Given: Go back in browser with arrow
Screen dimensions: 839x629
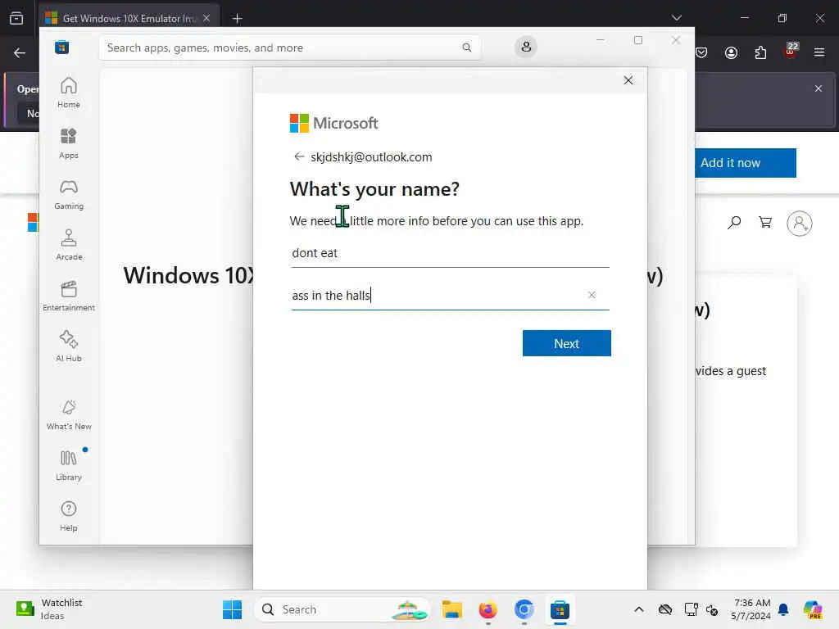Looking at the screenshot, I should 20,52.
